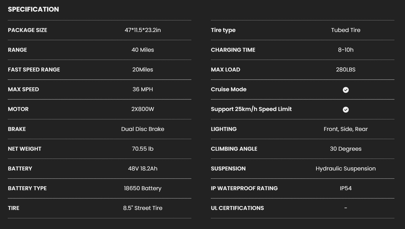The image size is (405, 229).
Task: Click the 40 Miles range value
Action: [x=143, y=50]
